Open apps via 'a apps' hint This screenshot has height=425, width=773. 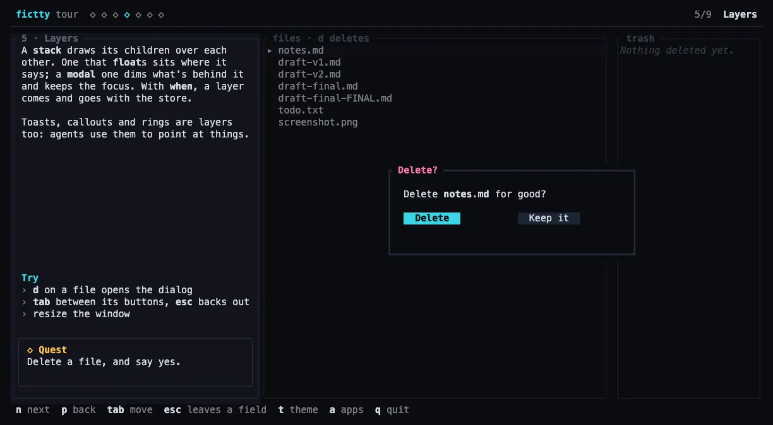point(347,410)
